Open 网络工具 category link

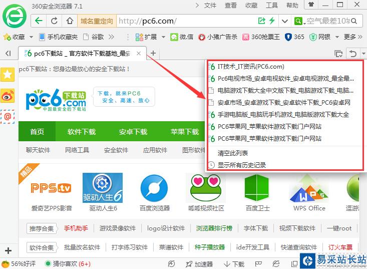(77, 150)
